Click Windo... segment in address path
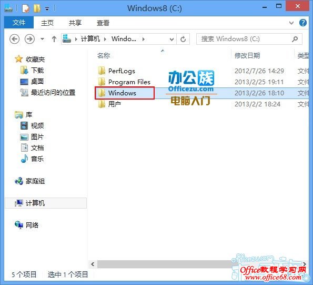 tap(124, 39)
